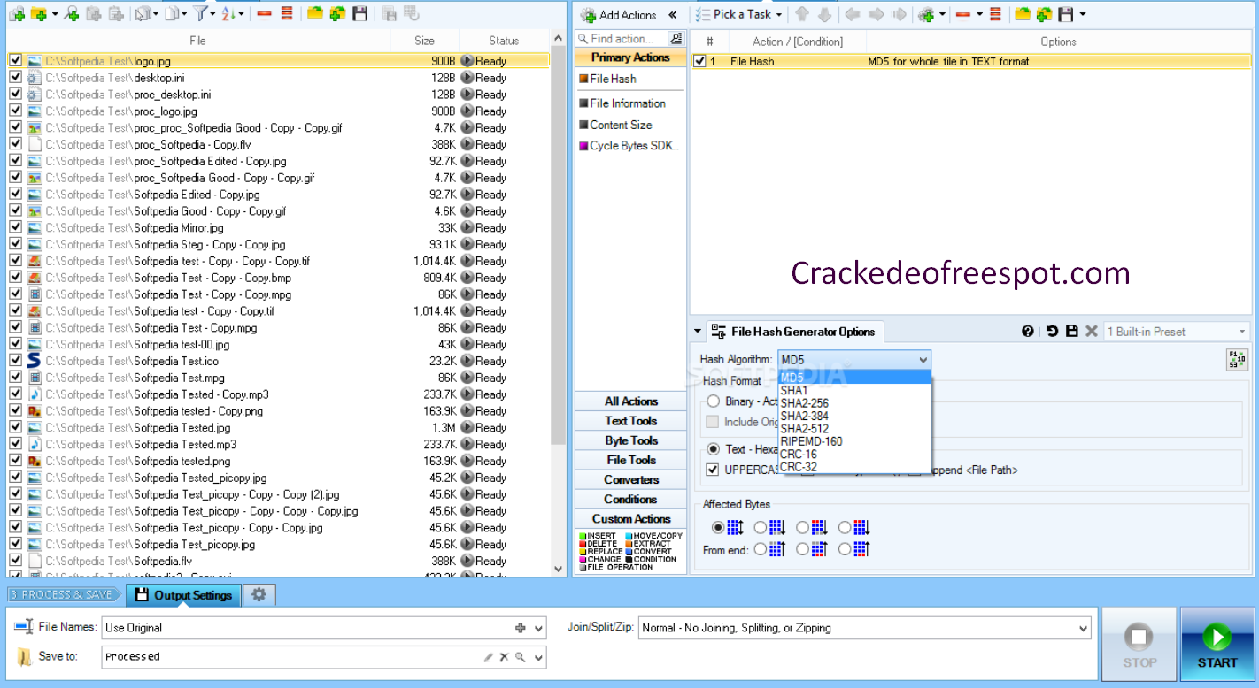Save preset with floppy icon in options panel
The image size is (1259, 688).
pos(1071,331)
